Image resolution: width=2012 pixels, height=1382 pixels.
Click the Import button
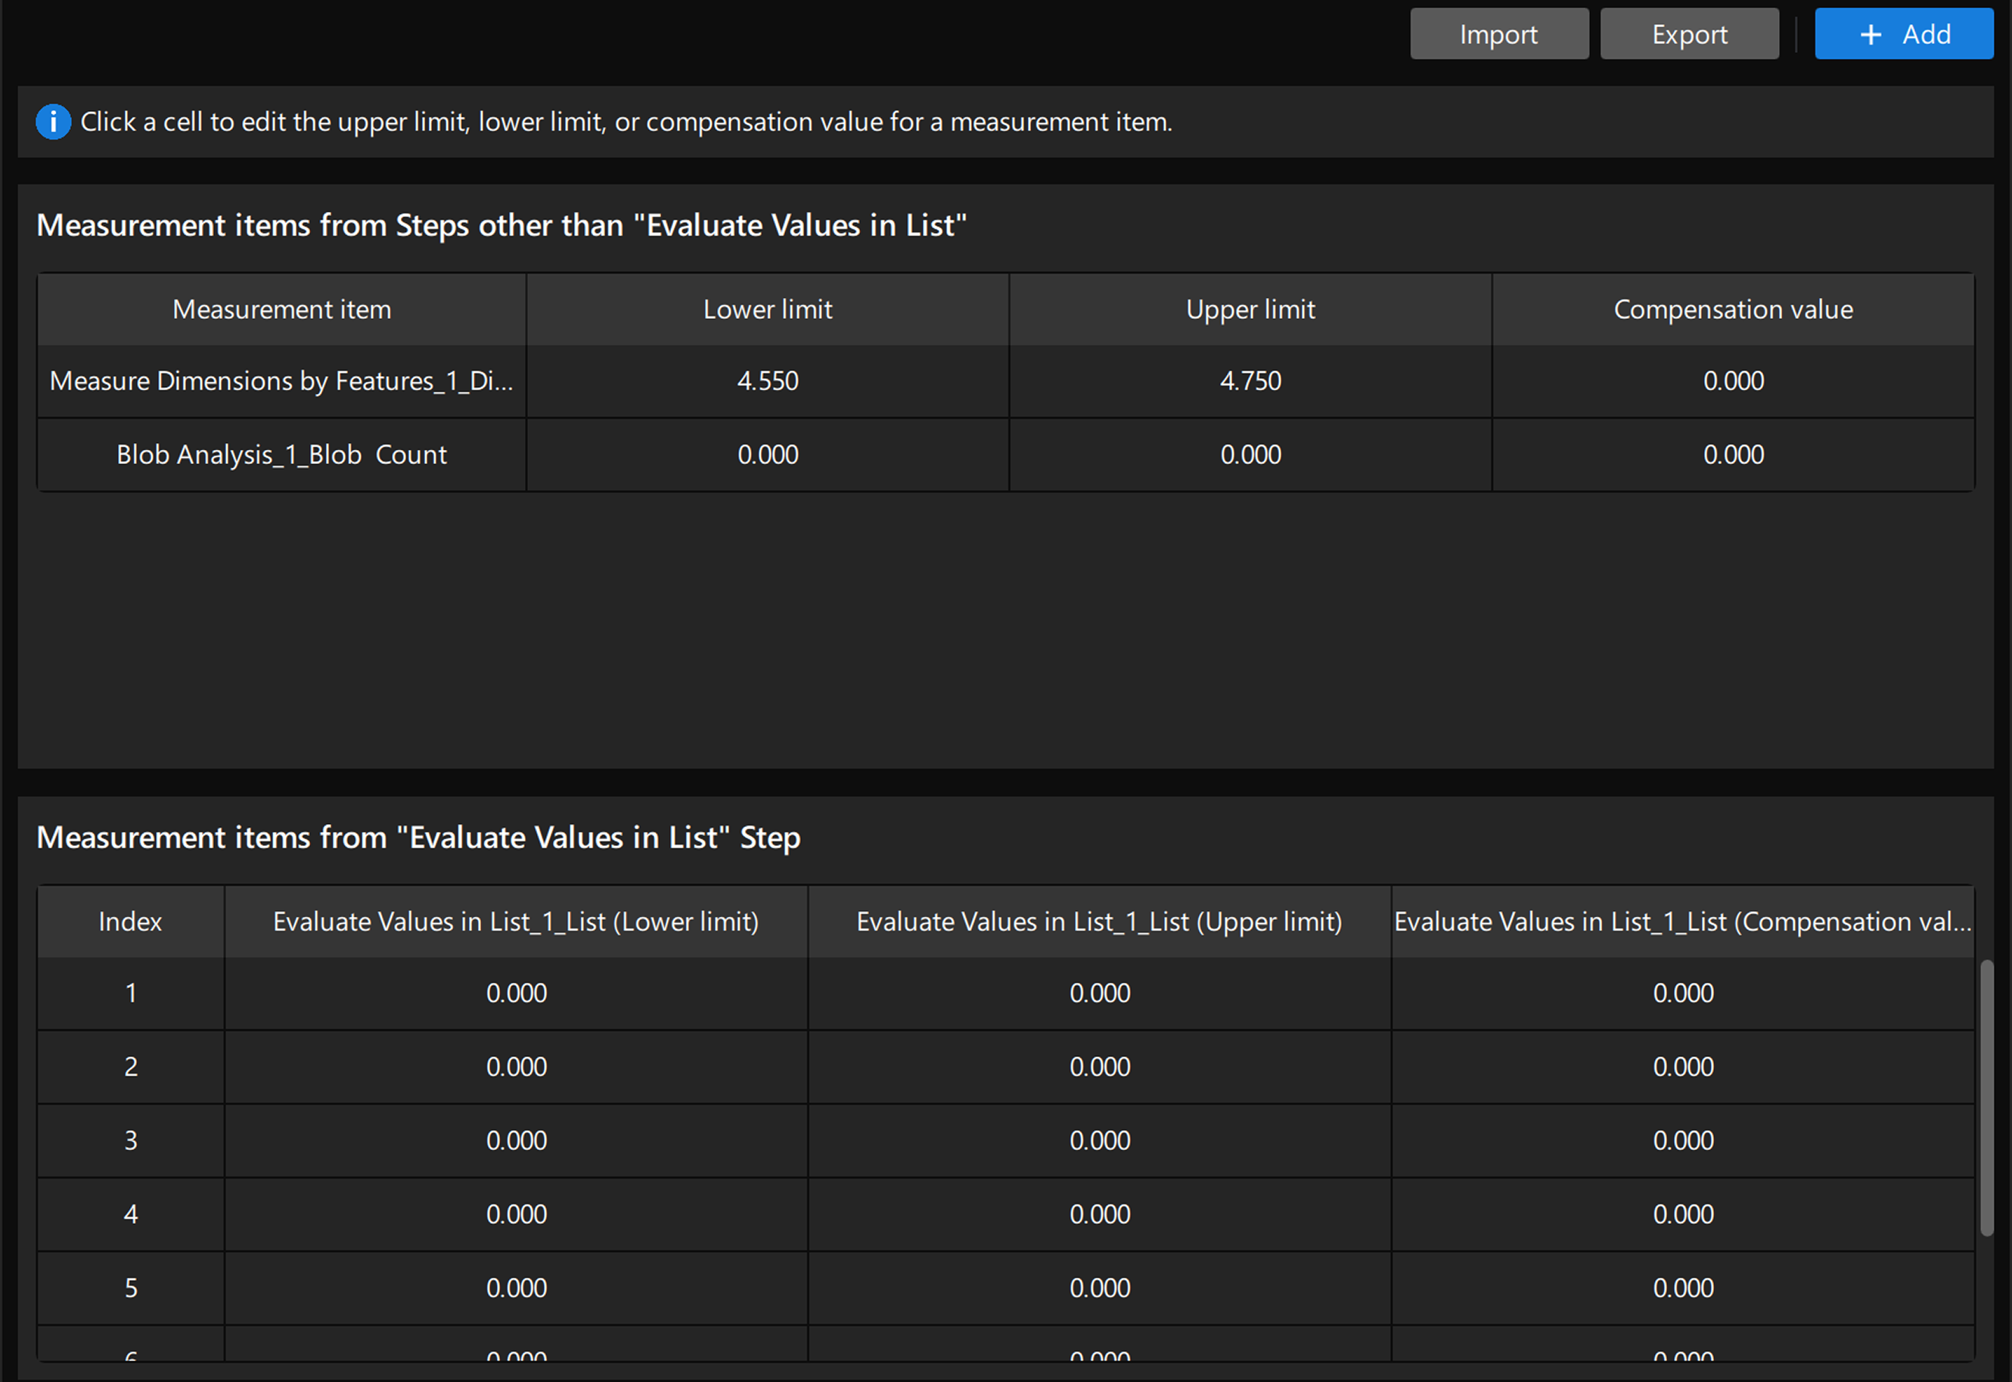(x=1499, y=34)
